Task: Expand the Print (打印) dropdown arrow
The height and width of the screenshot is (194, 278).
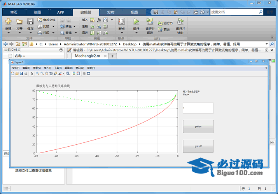Action: tap(53, 33)
